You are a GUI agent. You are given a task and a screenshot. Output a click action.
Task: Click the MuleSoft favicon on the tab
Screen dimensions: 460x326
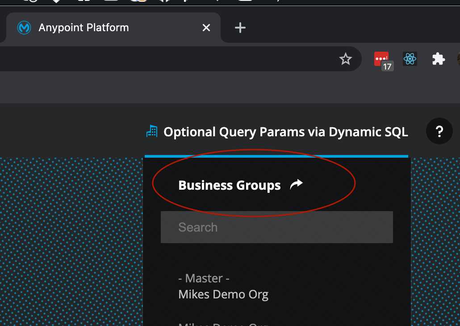pyautogui.click(x=24, y=28)
